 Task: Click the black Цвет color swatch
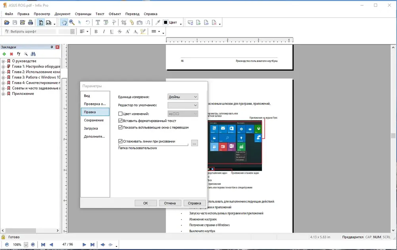pos(166,23)
